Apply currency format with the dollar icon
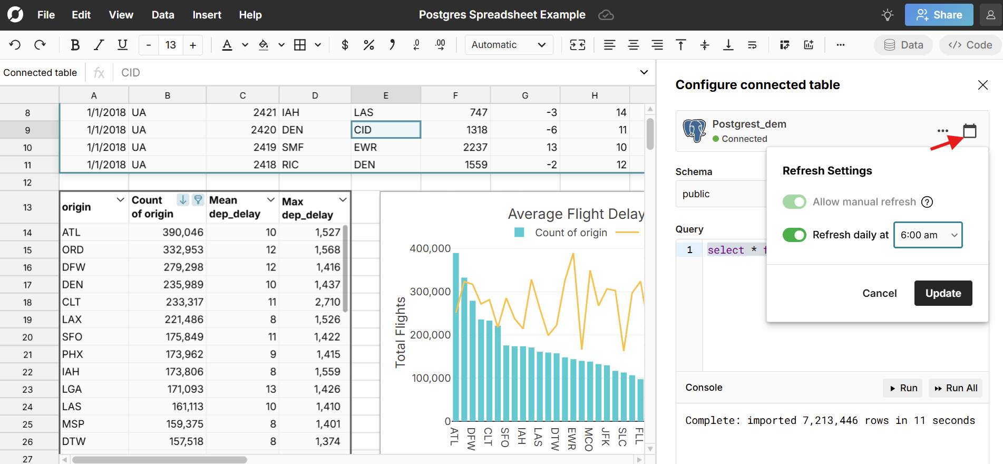This screenshot has width=1003, height=464. pos(345,45)
